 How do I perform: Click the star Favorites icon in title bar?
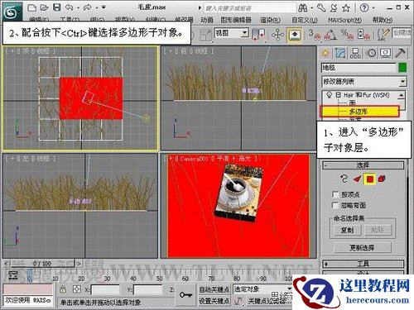pos(346,8)
